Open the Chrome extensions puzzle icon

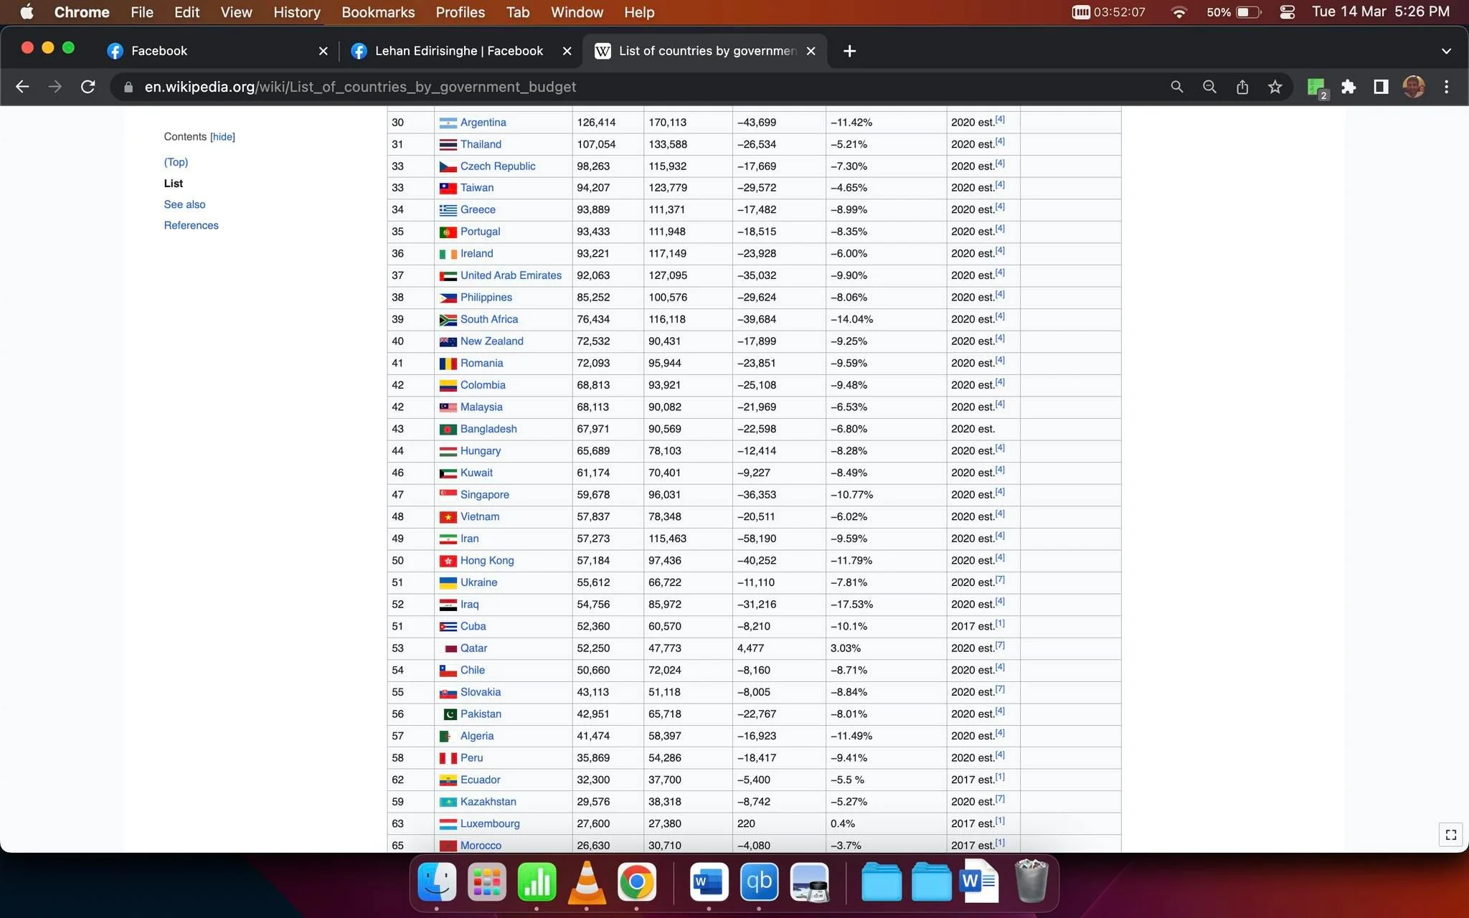(x=1348, y=87)
